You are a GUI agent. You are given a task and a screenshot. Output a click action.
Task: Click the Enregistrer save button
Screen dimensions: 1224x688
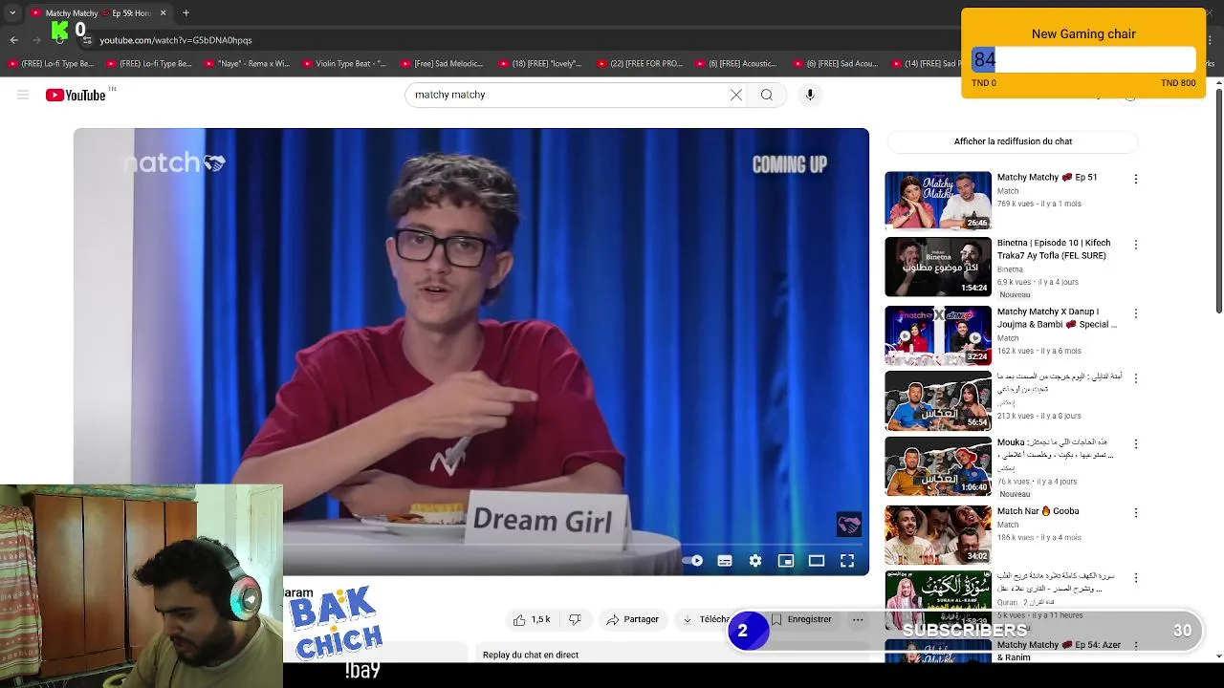[x=801, y=619]
